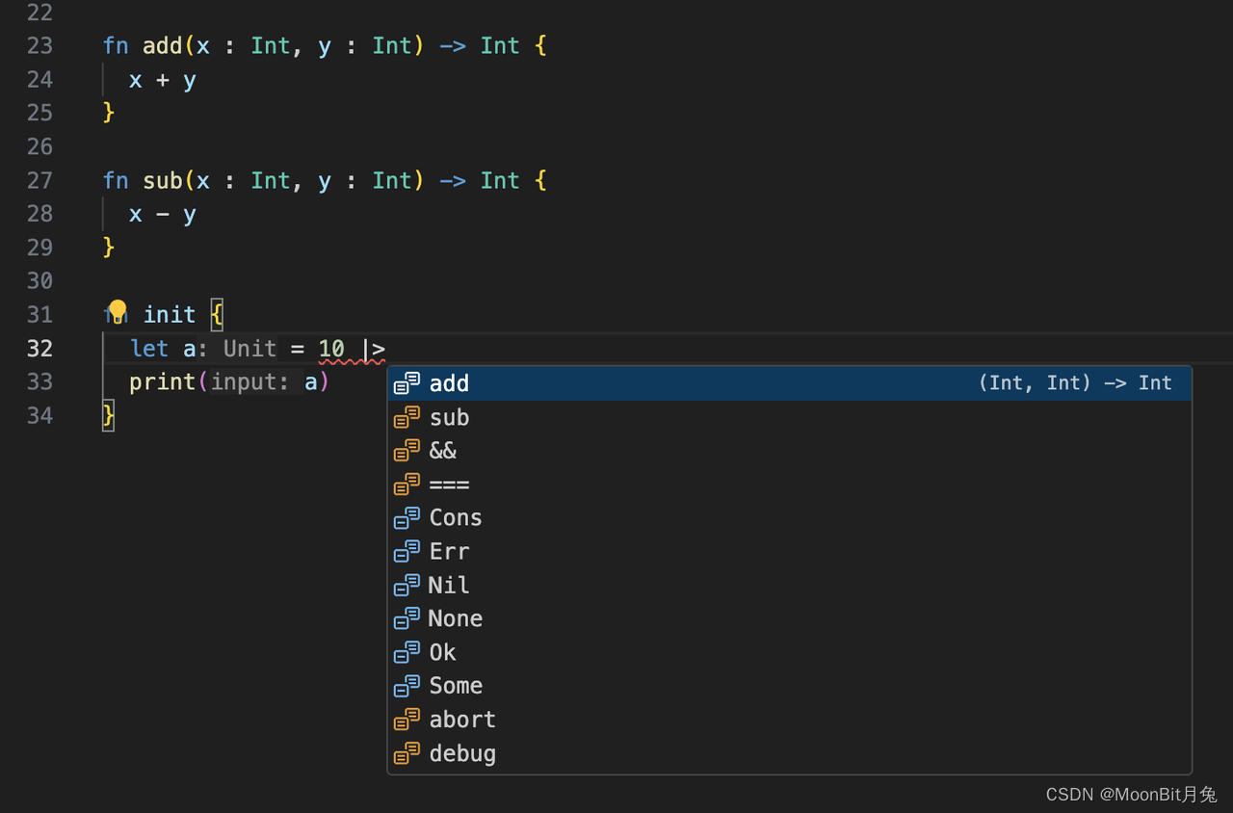Click the 'Unit' inlay type hint

[250, 349]
